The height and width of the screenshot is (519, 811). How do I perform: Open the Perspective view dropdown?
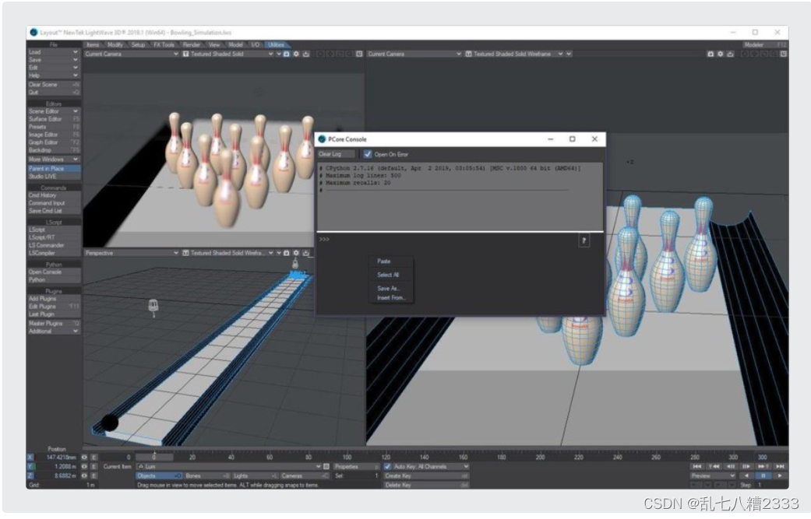click(x=131, y=253)
